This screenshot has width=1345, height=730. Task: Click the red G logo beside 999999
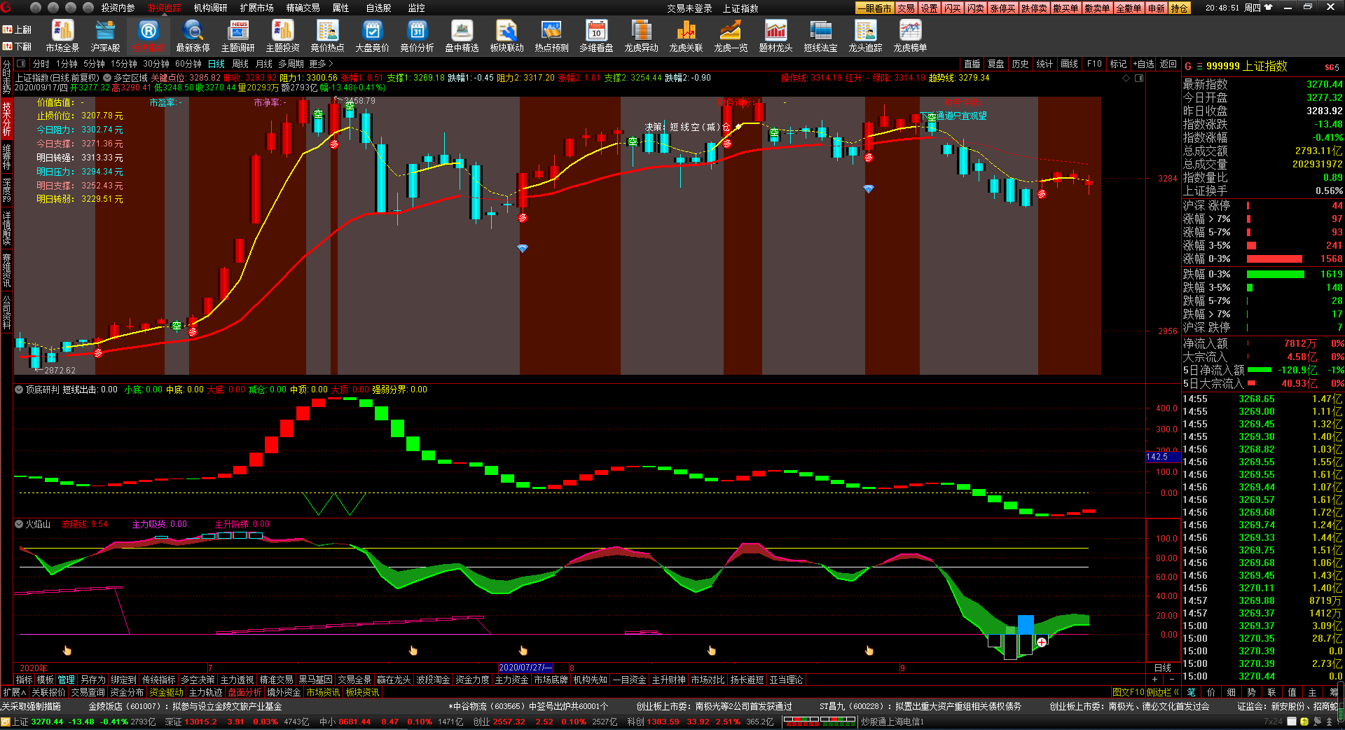pyautogui.click(x=1188, y=66)
